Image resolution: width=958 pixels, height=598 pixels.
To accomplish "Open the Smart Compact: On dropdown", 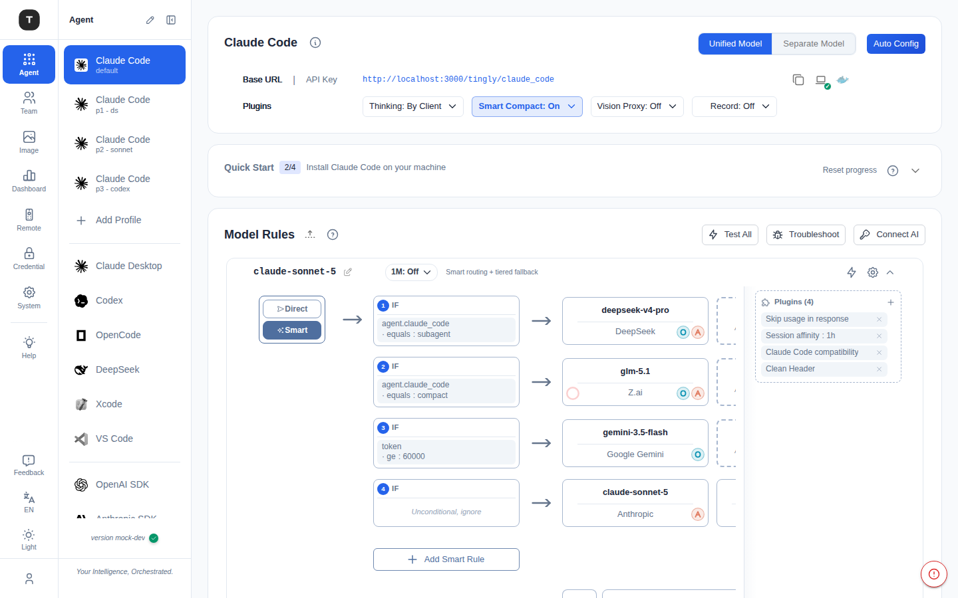I will point(527,106).
